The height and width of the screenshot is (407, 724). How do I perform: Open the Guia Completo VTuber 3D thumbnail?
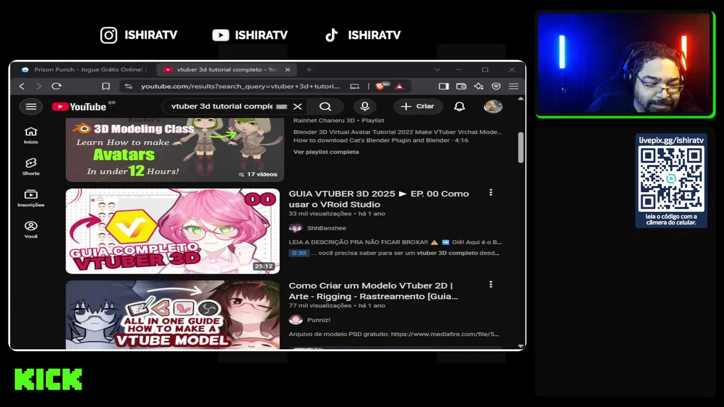coord(173,231)
